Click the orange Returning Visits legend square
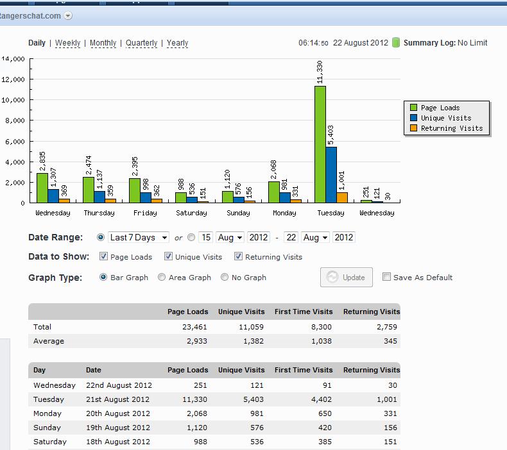 pos(413,128)
